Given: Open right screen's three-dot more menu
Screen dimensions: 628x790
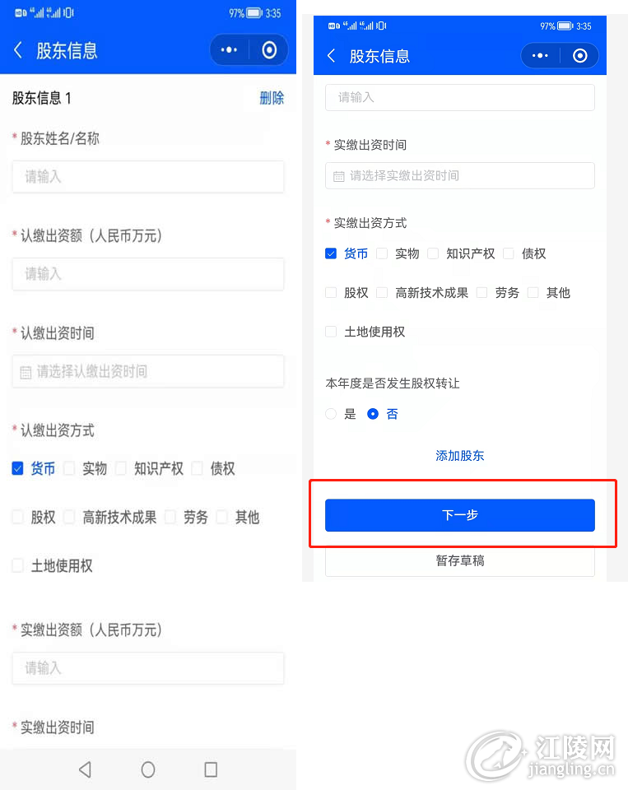Looking at the screenshot, I should click(540, 55).
